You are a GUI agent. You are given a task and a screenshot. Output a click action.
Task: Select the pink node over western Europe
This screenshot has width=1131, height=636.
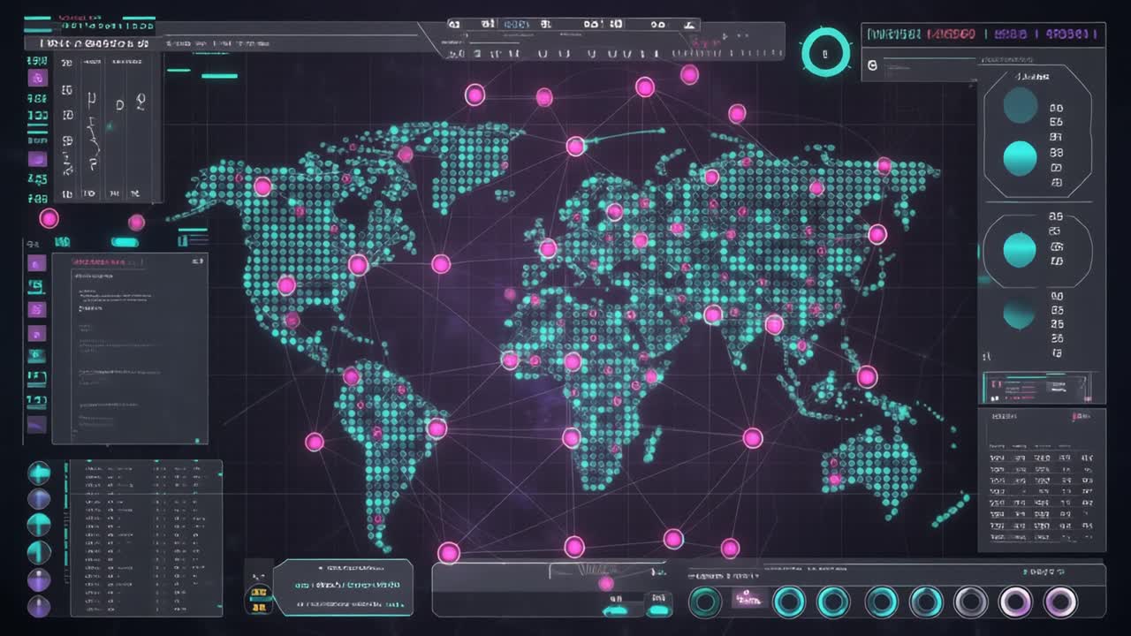tap(548, 248)
